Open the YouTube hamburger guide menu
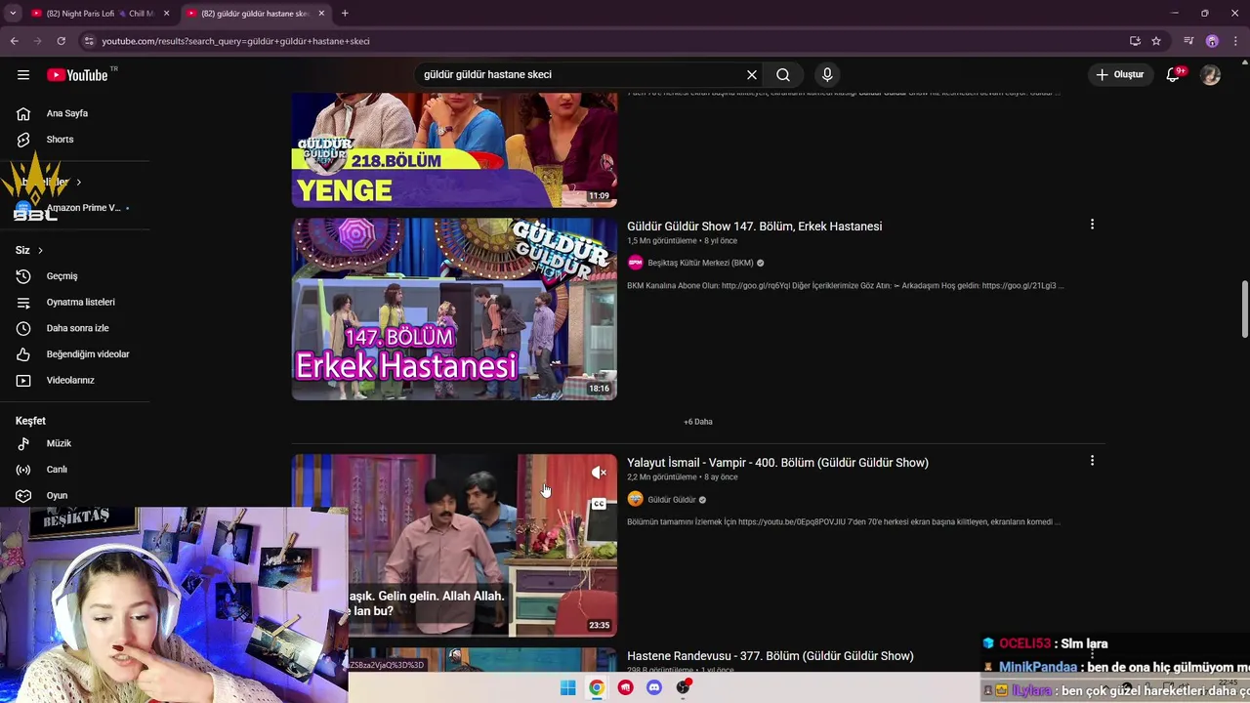Image resolution: width=1250 pixels, height=703 pixels. [23, 75]
